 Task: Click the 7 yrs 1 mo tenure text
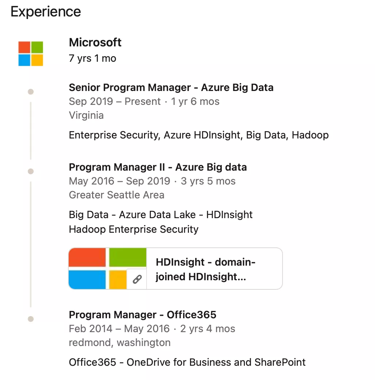[x=92, y=58]
